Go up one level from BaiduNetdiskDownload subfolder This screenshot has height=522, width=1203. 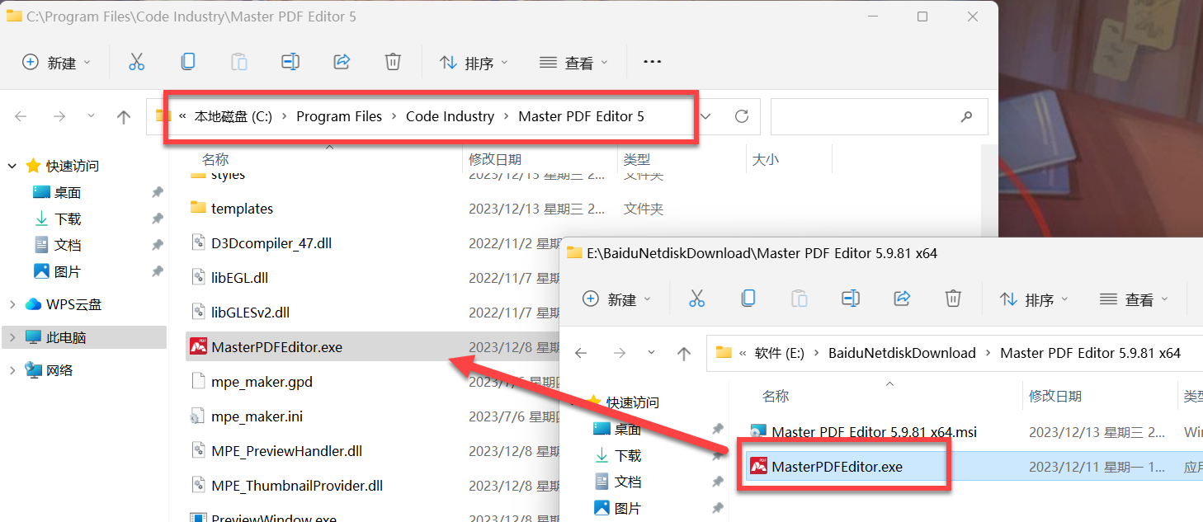(x=683, y=354)
